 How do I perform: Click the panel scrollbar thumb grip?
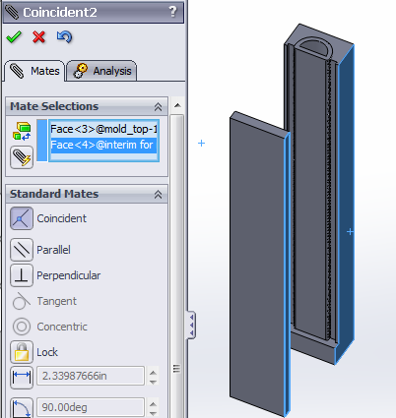point(176,369)
